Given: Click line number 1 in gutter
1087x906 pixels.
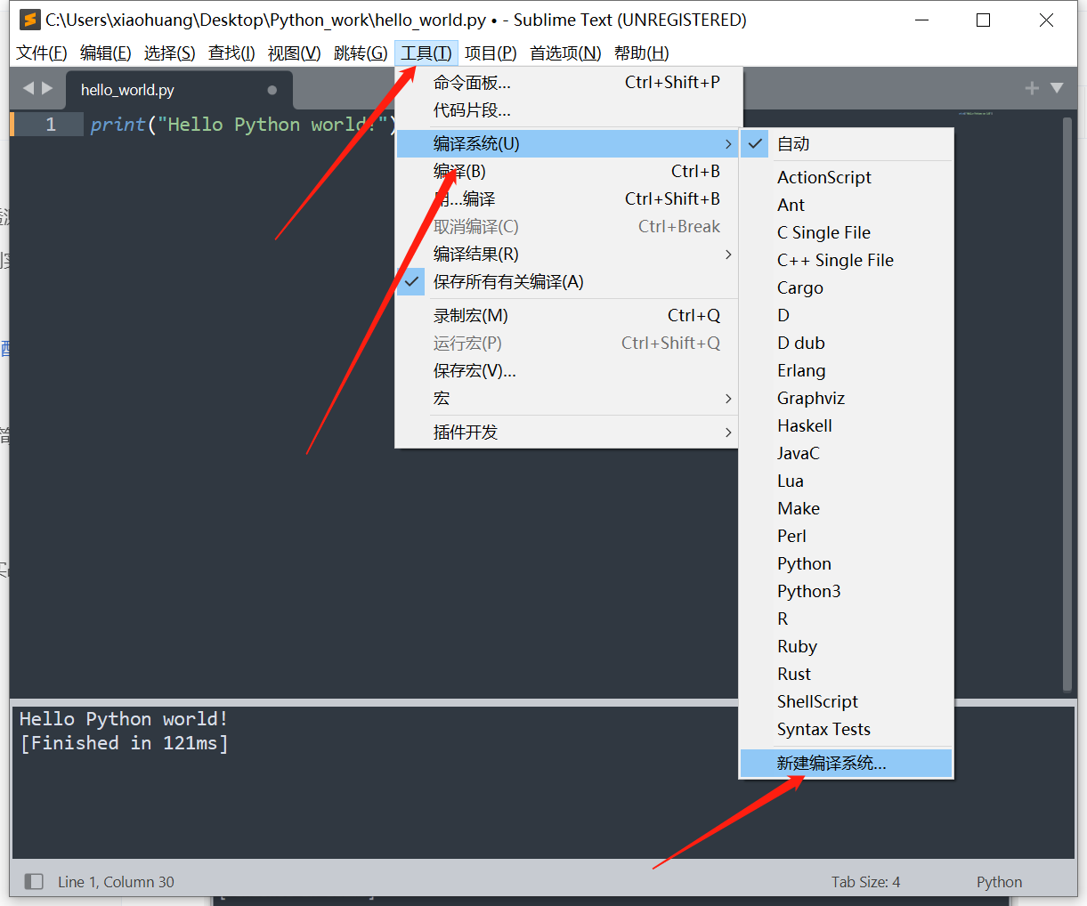Looking at the screenshot, I should 51,125.
